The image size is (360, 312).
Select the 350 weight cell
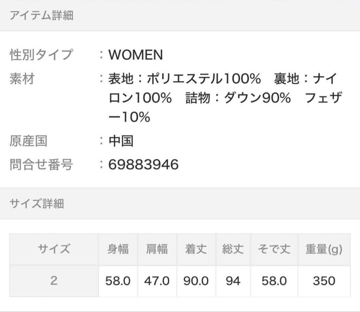(324, 281)
